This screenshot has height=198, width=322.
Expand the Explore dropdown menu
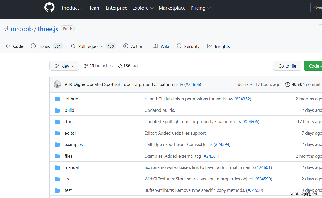point(143,8)
